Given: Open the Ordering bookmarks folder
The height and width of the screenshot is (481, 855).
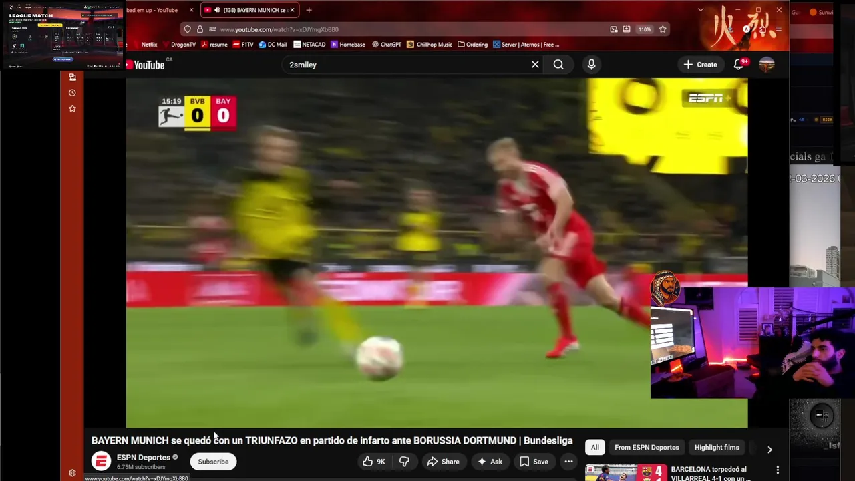Looking at the screenshot, I should [x=472, y=45].
